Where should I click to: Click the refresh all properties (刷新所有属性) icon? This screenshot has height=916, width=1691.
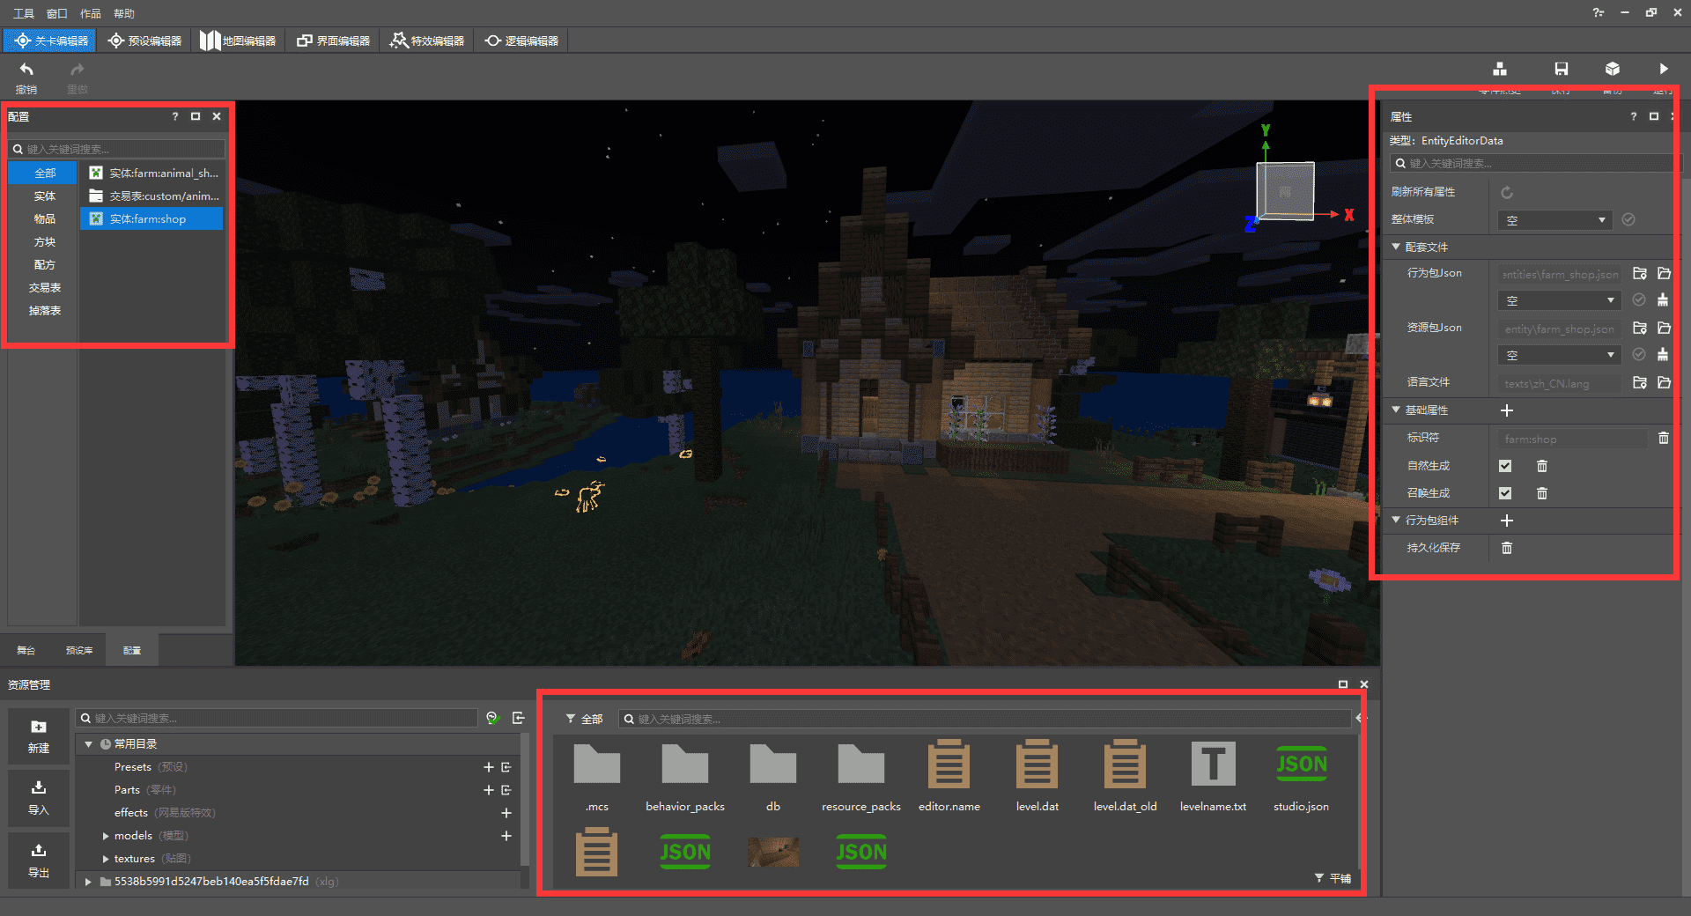click(1507, 192)
